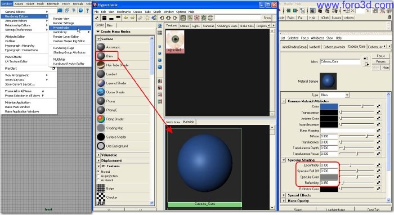
Task: Click go to output connection icon
Action: (366, 65)
